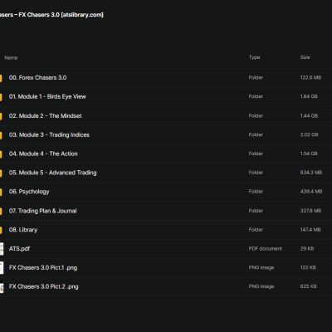Click the folder icon beside Trading Plan & Journal
The width and height of the screenshot is (332, 332).
click(x=1, y=211)
